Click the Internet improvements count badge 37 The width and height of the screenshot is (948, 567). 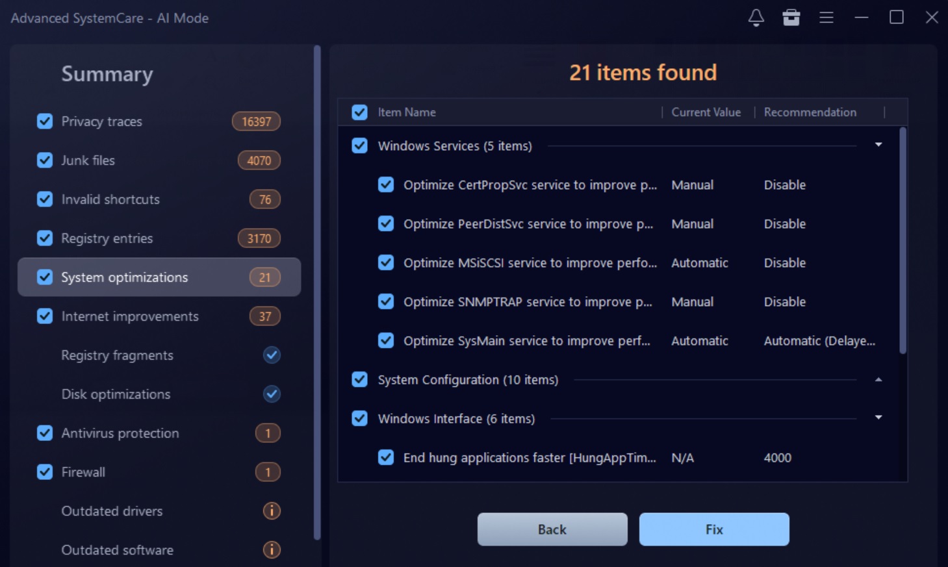(x=265, y=316)
